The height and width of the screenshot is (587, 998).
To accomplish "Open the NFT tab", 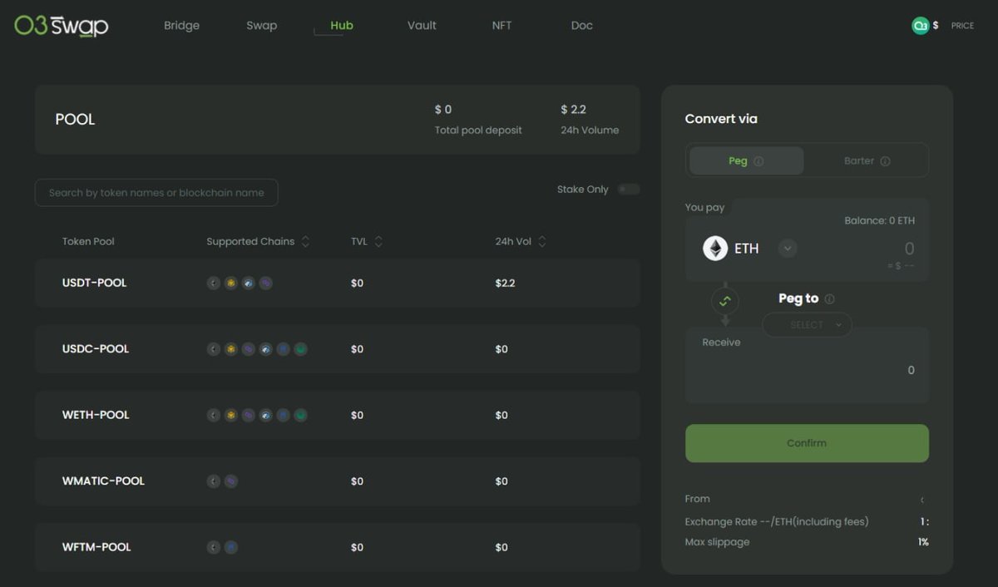I will coord(501,26).
